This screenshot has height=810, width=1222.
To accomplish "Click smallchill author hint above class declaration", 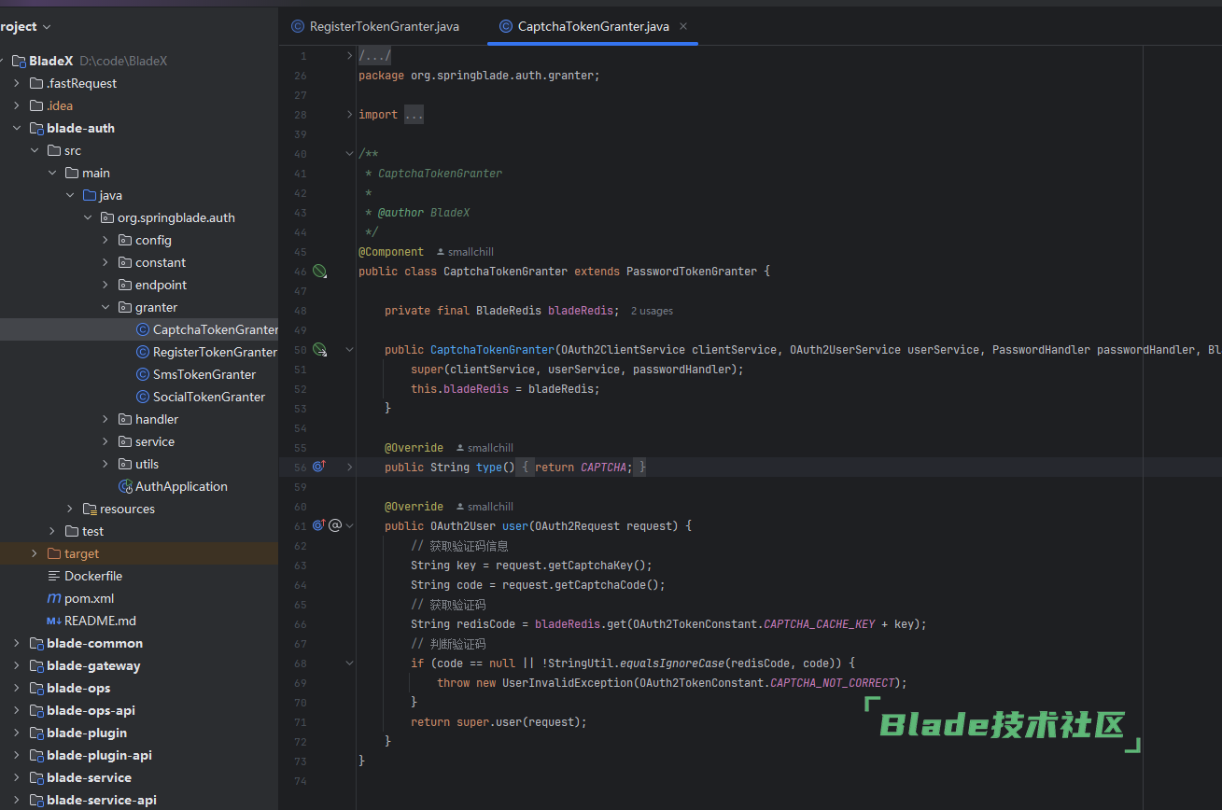I will [465, 252].
